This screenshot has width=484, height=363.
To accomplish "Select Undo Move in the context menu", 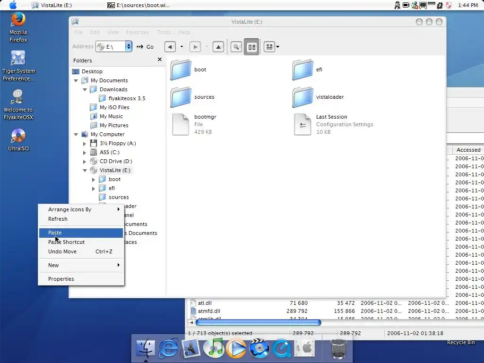I will pyautogui.click(x=81, y=251).
